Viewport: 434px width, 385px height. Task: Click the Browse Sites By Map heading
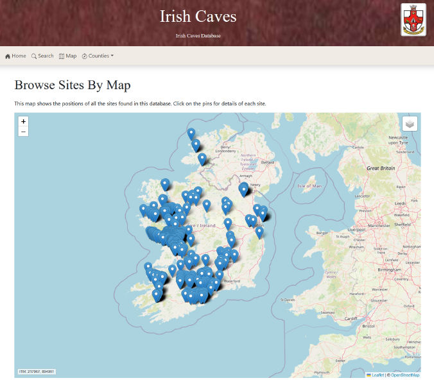pos(73,85)
